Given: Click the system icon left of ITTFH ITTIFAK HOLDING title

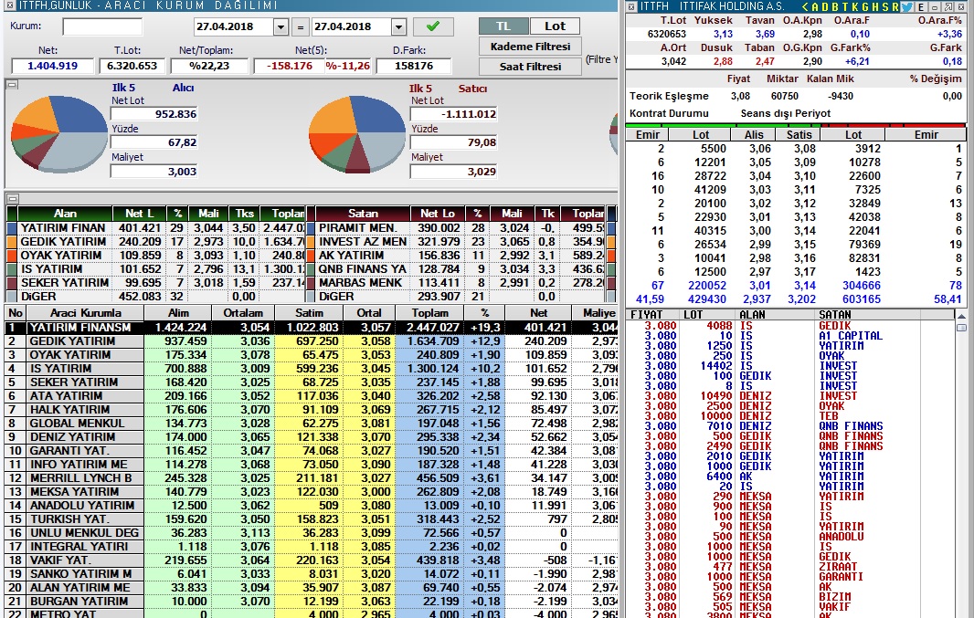Looking at the screenshot, I should (x=631, y=6).
